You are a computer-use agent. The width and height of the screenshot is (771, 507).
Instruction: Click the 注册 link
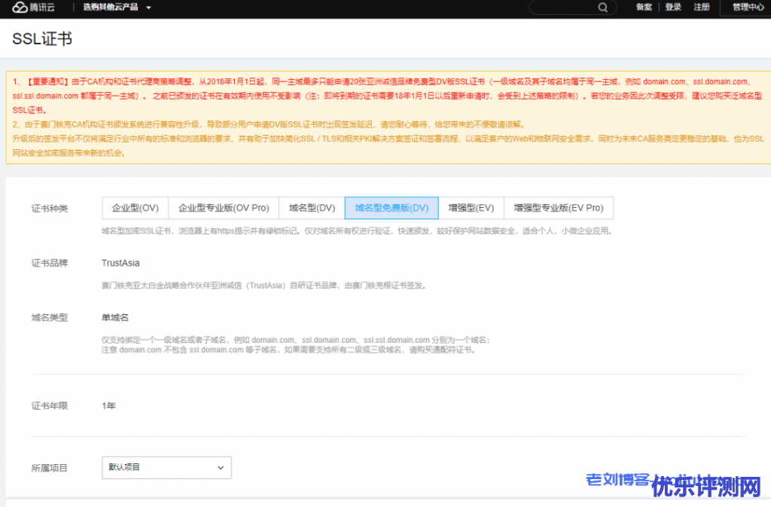pos(702,7)
